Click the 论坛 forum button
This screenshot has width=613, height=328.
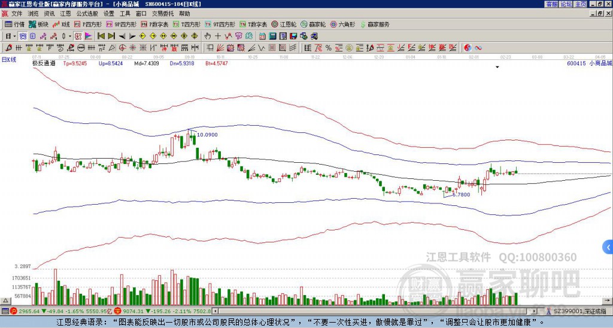pyautogui.click(x=566, y=4)
